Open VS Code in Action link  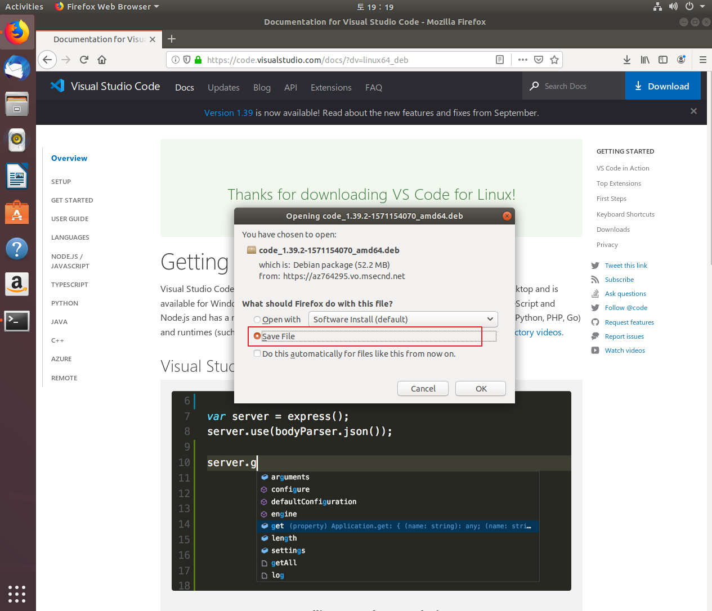point(623,168)
